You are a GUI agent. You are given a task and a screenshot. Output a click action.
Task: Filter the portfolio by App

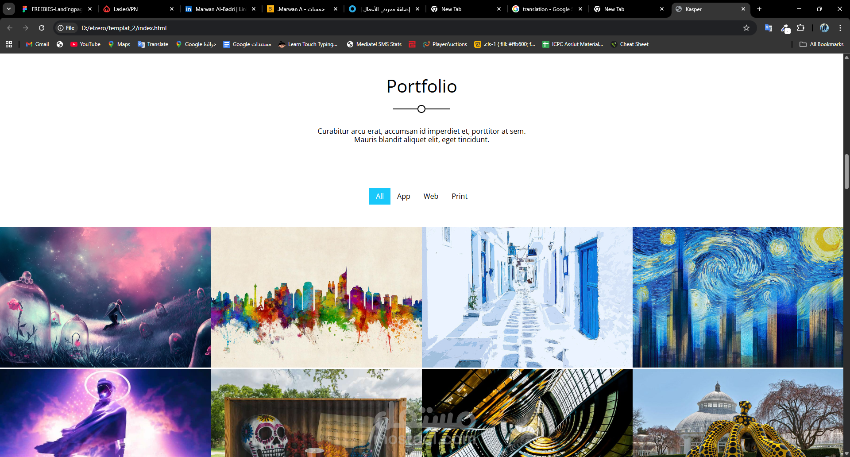(x=404, y=196)
